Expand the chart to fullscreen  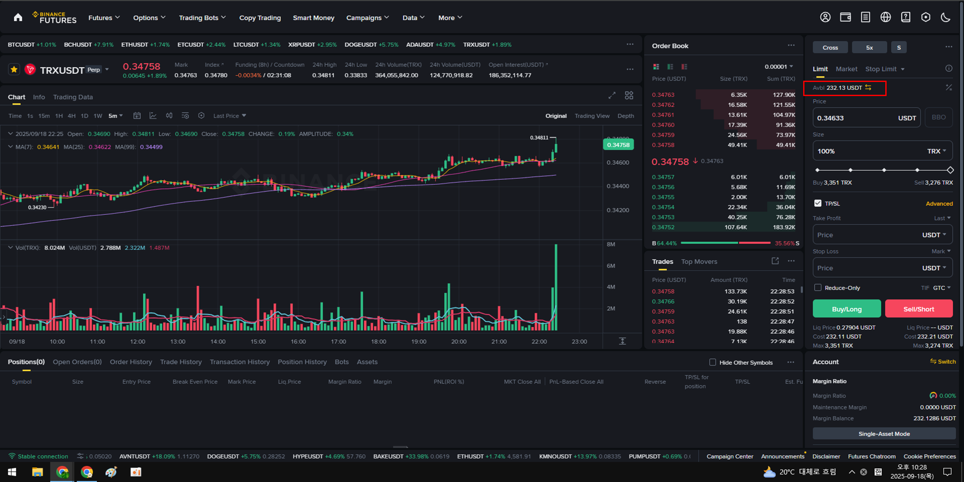612,96
